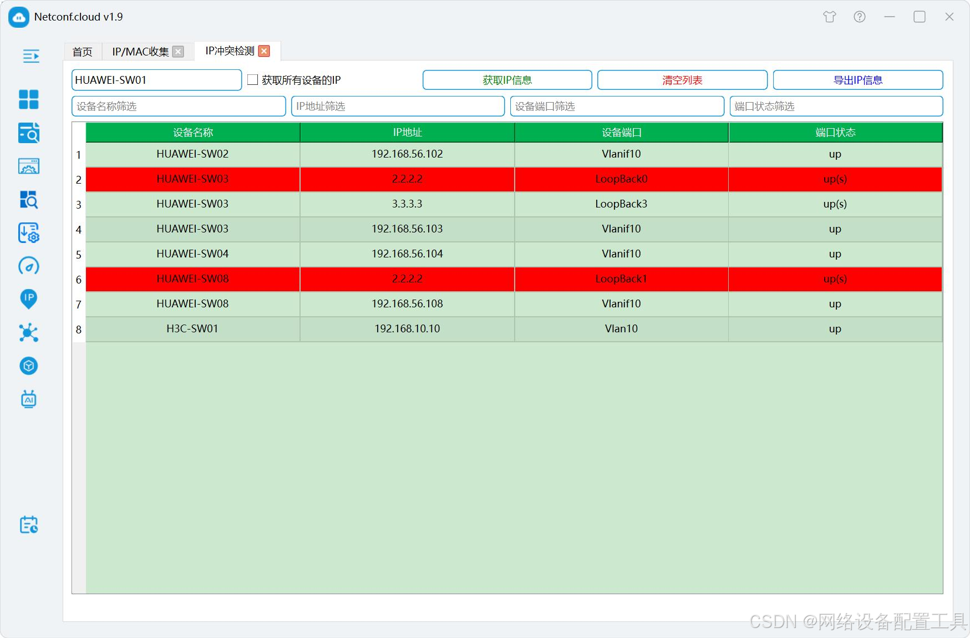This screenshot has height=638, width=970.
Task: Open the skin theme shirt icon
Action: (830, 17)
